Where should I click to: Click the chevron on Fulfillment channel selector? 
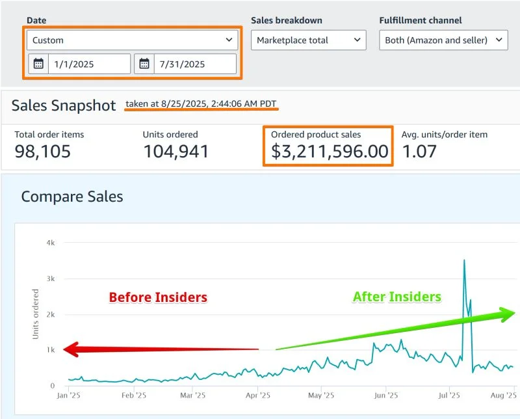(498, 40)
